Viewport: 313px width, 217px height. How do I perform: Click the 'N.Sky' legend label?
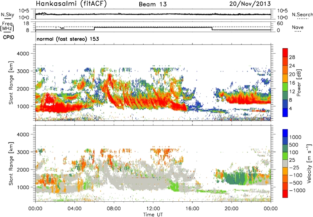pyautogui.click(x=7, y=14)
